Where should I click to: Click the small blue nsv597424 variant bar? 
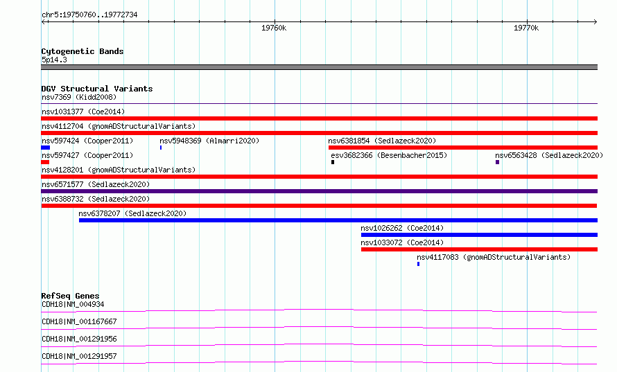coord(45,148)
